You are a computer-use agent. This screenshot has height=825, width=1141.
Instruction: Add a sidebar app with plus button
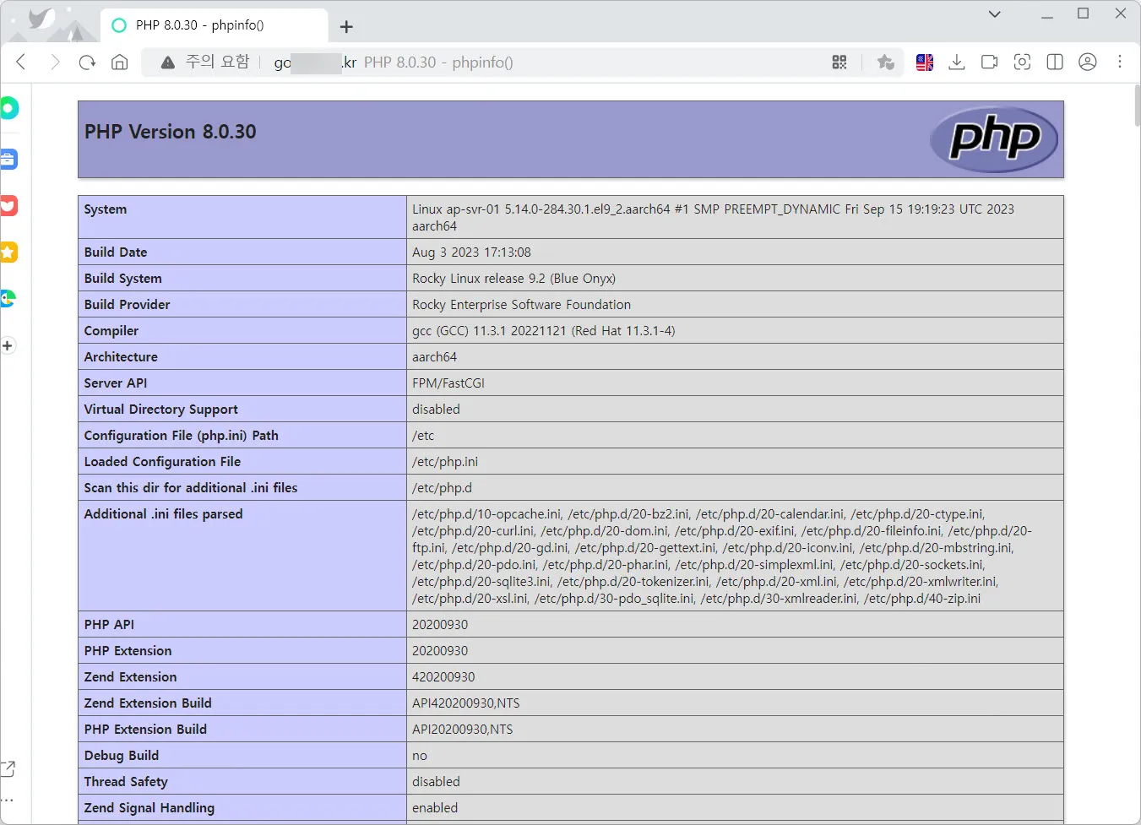[8, 345]
